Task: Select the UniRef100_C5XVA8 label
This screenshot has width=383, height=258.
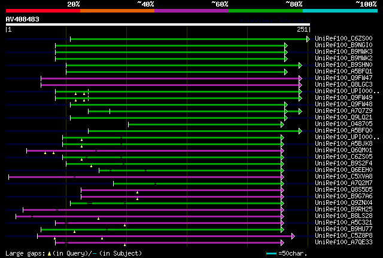Action: click(344, 176)
